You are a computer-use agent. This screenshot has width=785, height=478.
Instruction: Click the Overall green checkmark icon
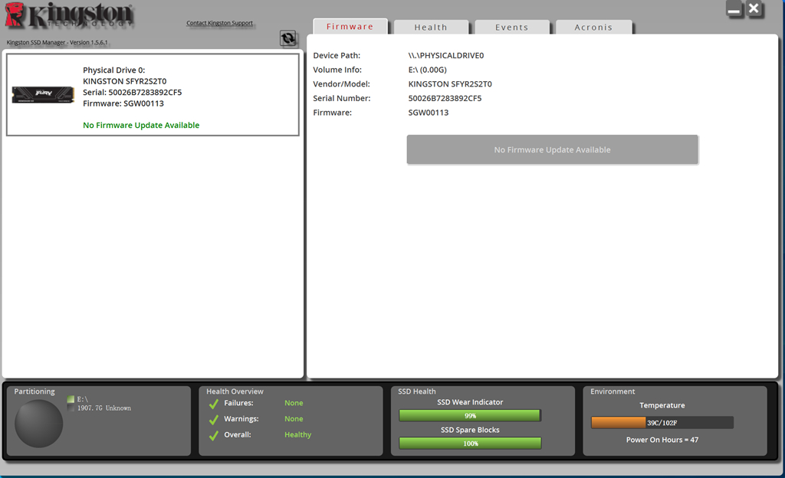[214, 436]
